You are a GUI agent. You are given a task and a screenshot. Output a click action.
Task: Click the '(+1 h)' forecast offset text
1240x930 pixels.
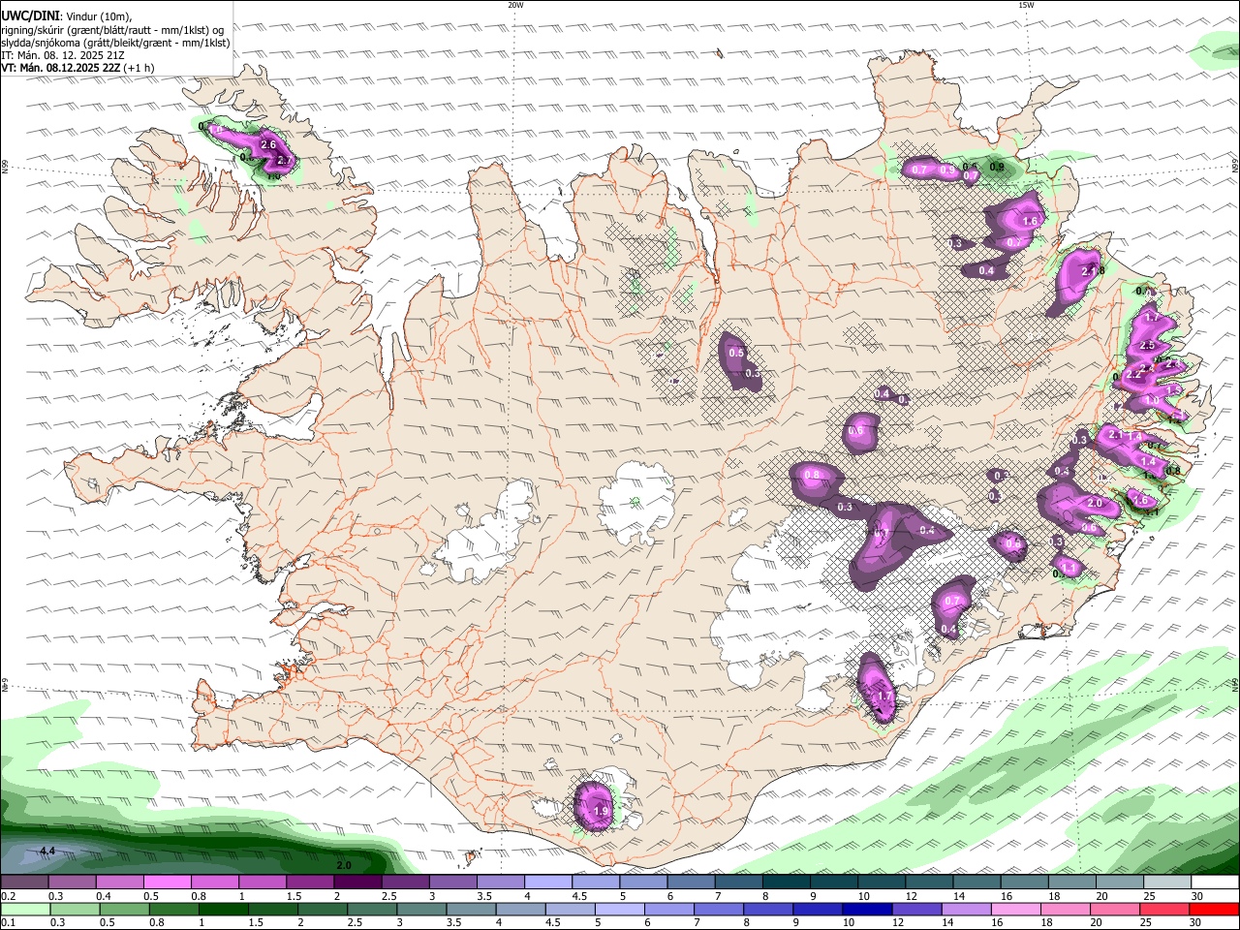(139, 68)
